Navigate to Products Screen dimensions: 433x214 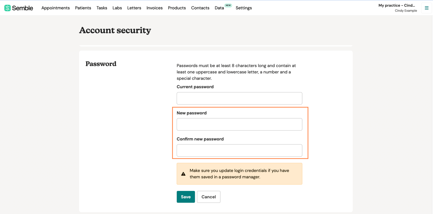point(177,8)
